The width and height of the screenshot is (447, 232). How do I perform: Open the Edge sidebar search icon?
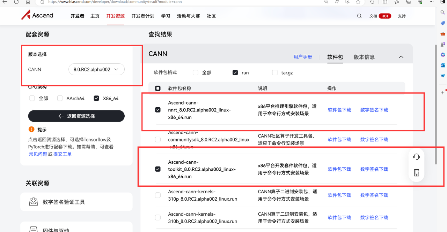coord(443,13)
